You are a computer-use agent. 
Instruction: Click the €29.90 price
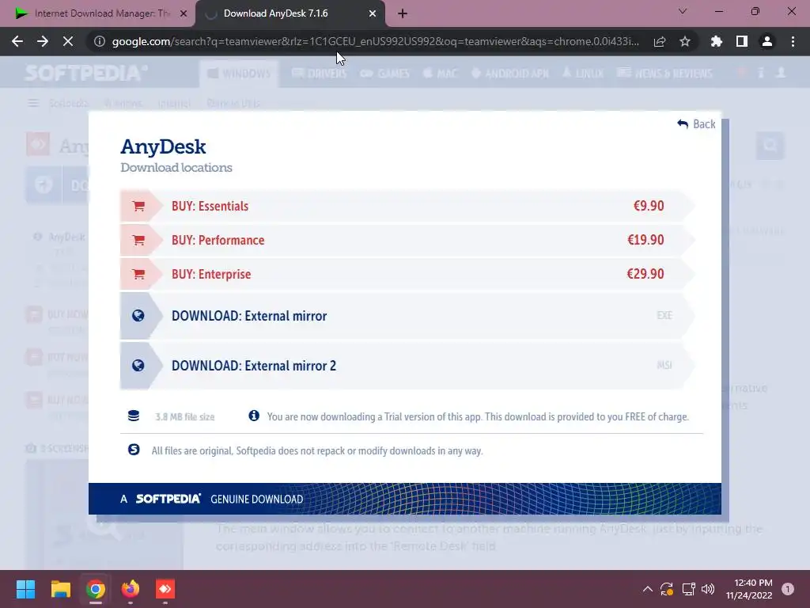click(x=645, y=274)
